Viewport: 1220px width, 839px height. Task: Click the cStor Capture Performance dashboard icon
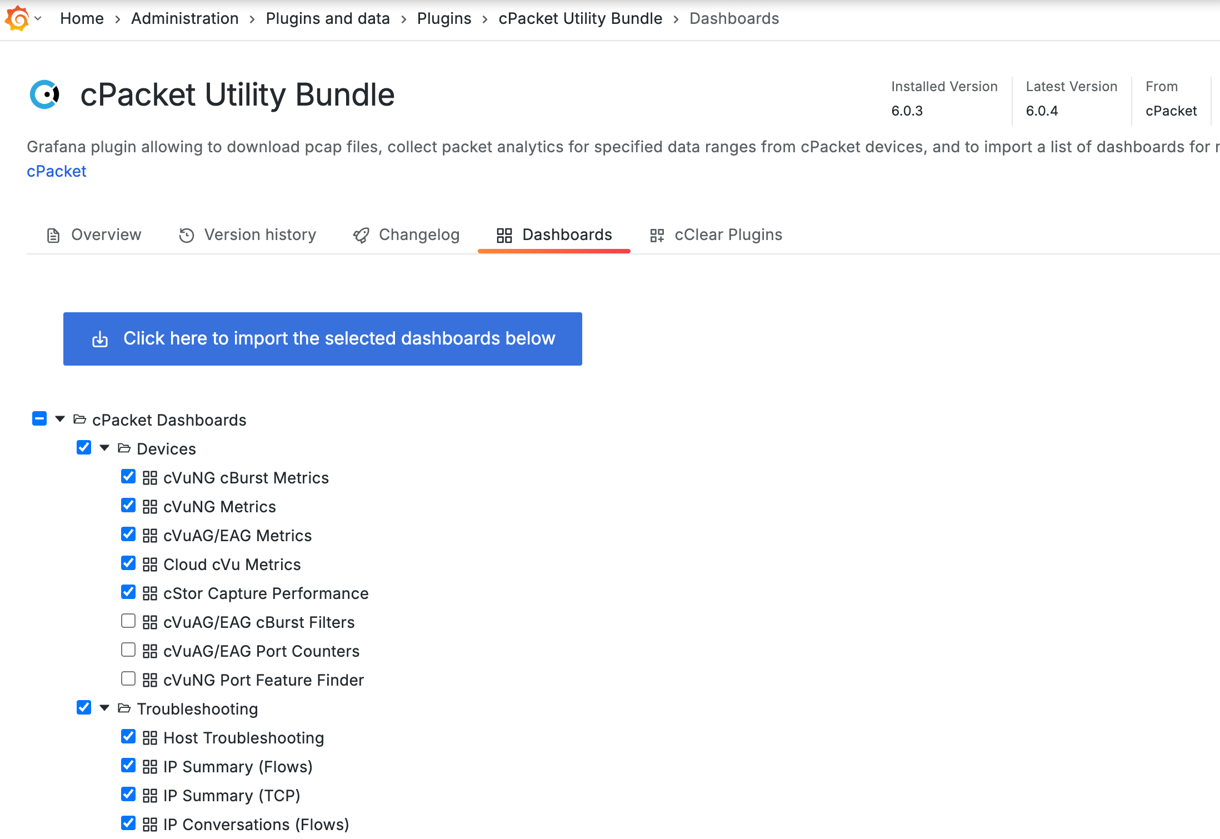[x=150, y=593]
